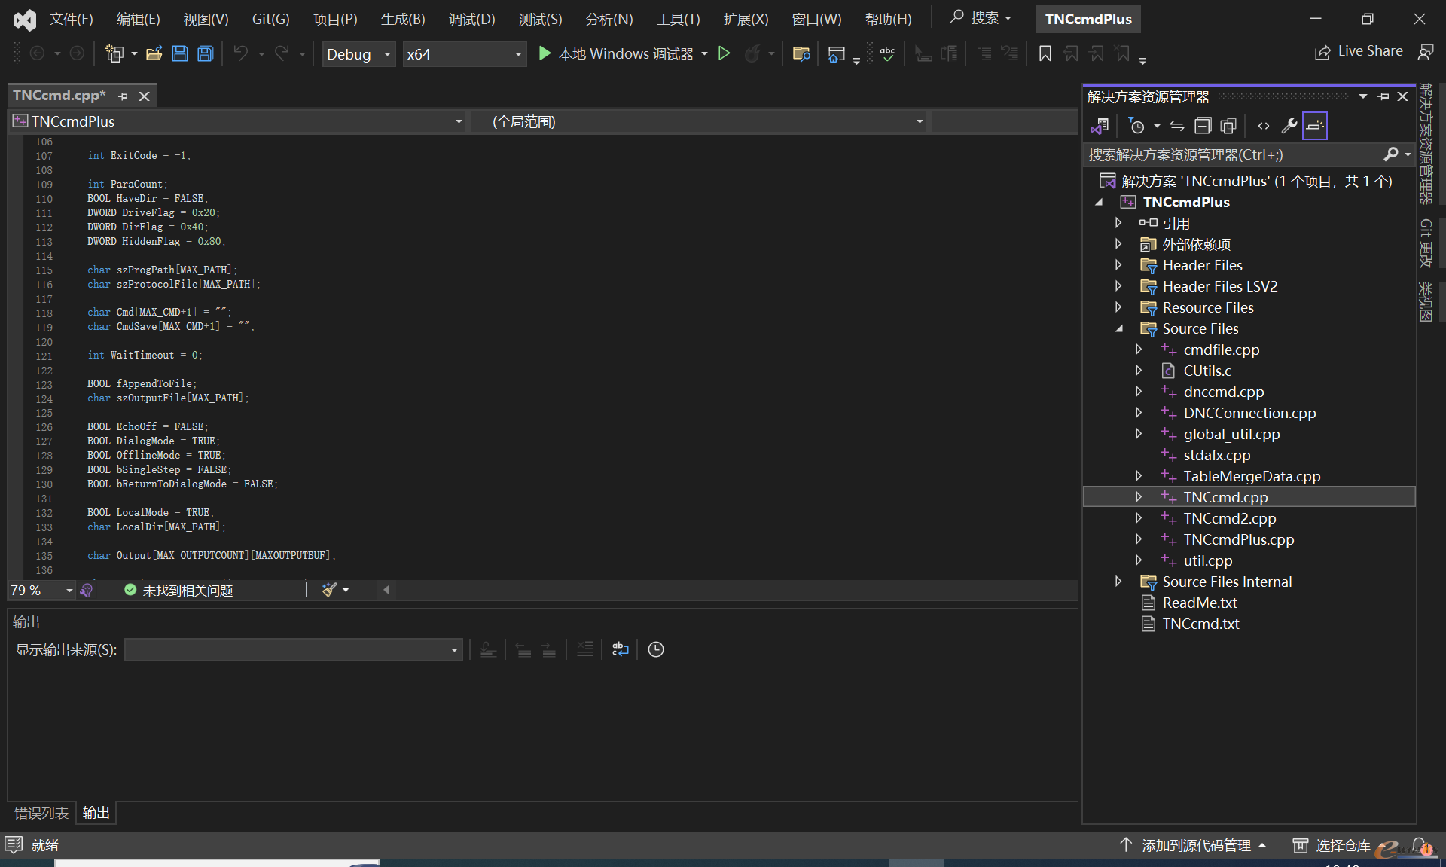Viewport: 1446px width, 867px height.
Task: Expand the TNCcmd2.cpp tree node
Action: (x=1139, y=518)
